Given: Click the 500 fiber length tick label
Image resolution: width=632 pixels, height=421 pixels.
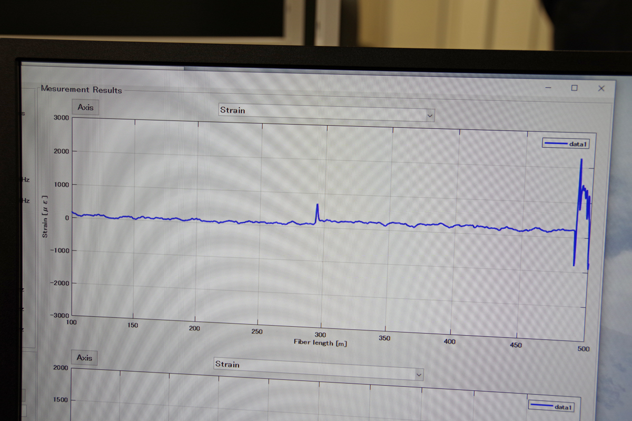Looking at the screenshot, I should [583, 349].
